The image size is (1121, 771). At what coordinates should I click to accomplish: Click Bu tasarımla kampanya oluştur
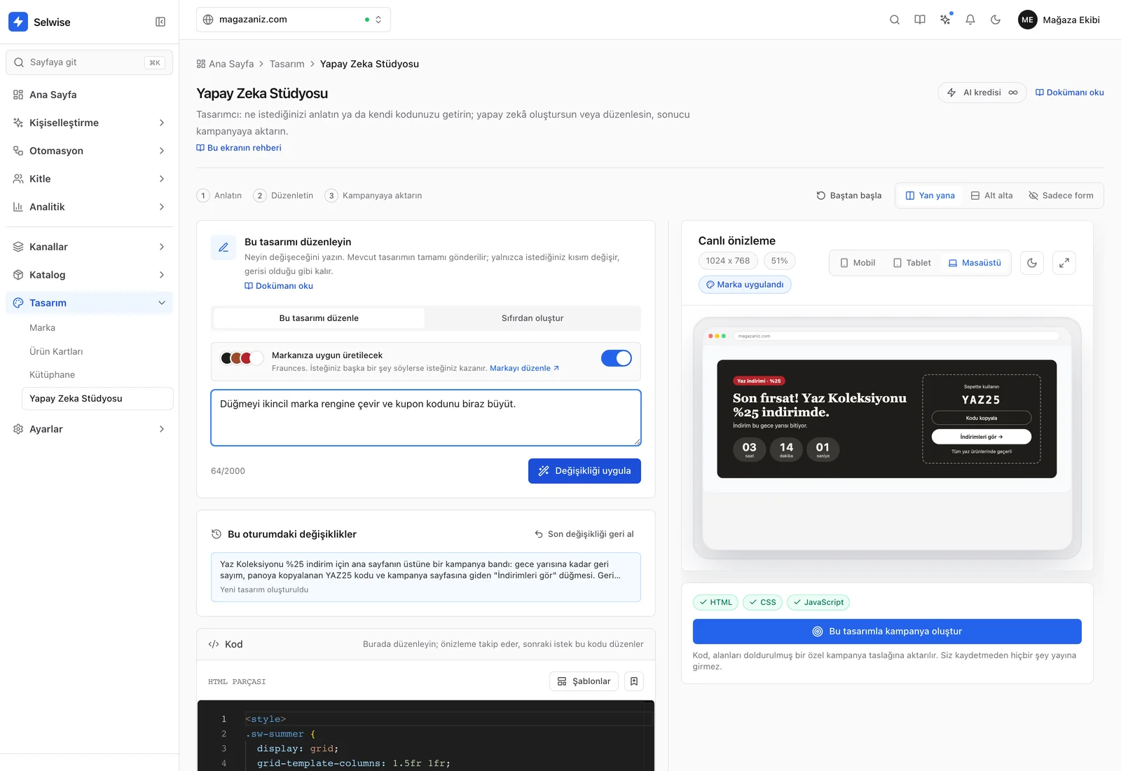[887, 632]
